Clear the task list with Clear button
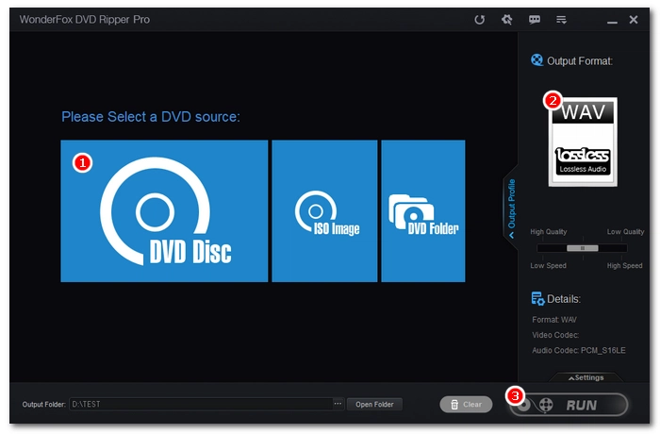Screen dimensions: 660x434 [466, 405]
